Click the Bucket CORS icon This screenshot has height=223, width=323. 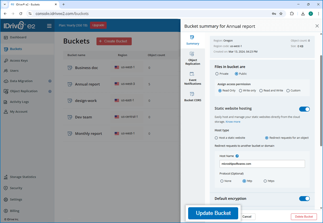192,94
